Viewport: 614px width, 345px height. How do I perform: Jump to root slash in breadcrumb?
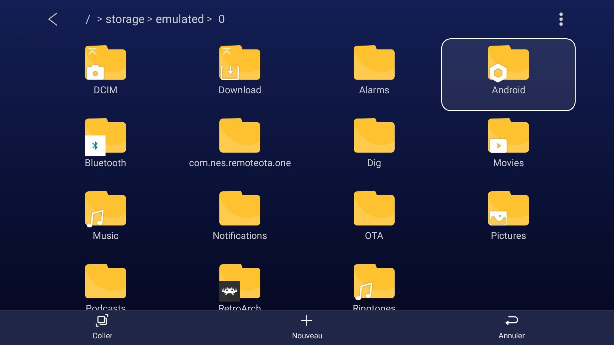point(88,19)
